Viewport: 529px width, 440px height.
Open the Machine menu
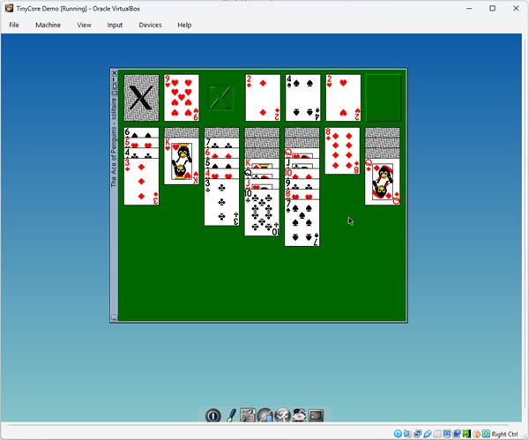coord(48,25)
